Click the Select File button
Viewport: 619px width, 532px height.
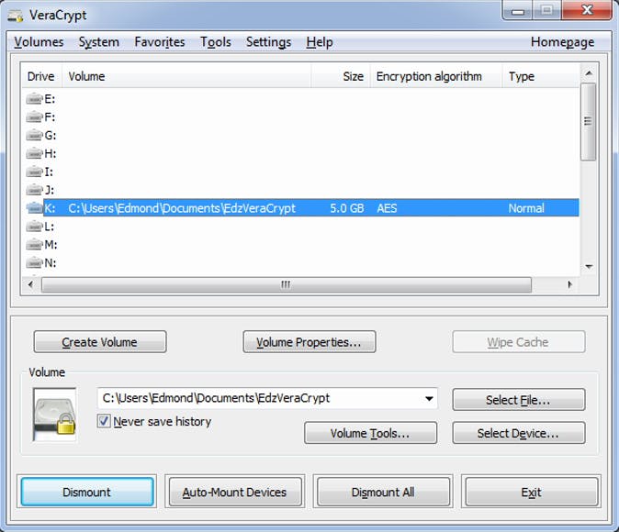click(518, 400)
